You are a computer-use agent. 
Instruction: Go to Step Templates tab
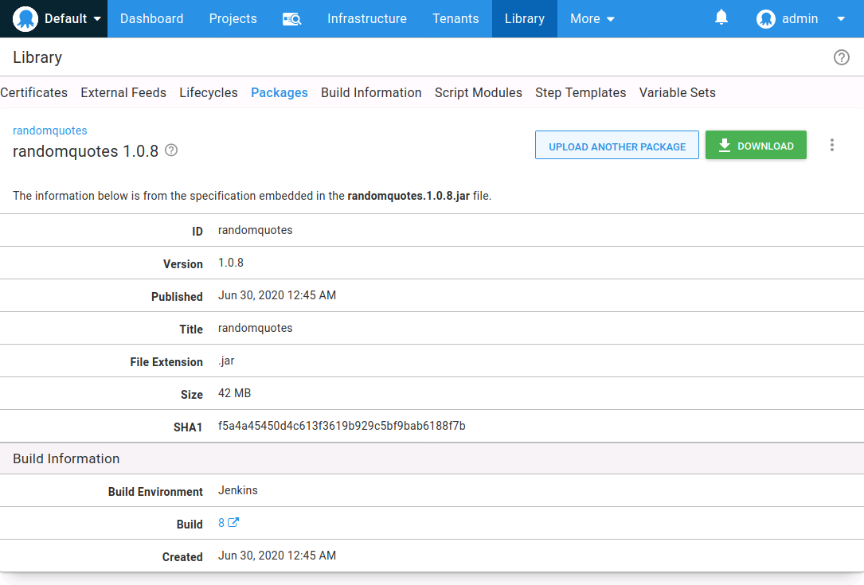581,92
